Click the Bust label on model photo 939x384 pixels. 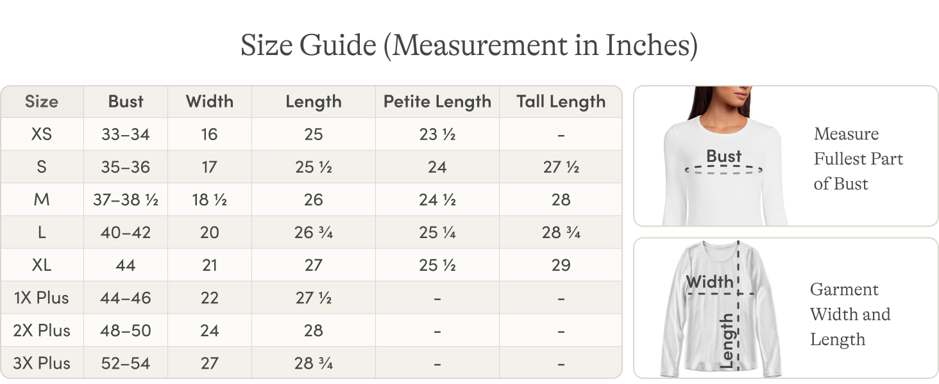pyautogui.click(x=723, y=156)
